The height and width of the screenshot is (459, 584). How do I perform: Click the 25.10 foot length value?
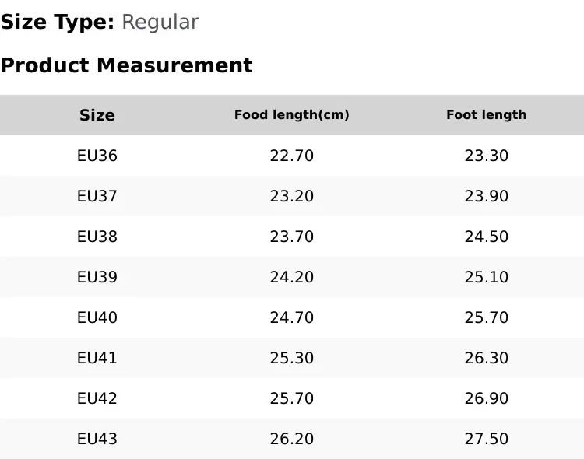[487, 277]
